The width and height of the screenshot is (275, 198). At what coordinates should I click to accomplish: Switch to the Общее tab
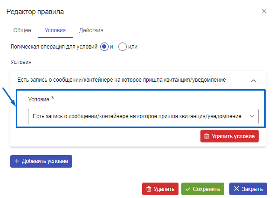[x=22, y=30]
